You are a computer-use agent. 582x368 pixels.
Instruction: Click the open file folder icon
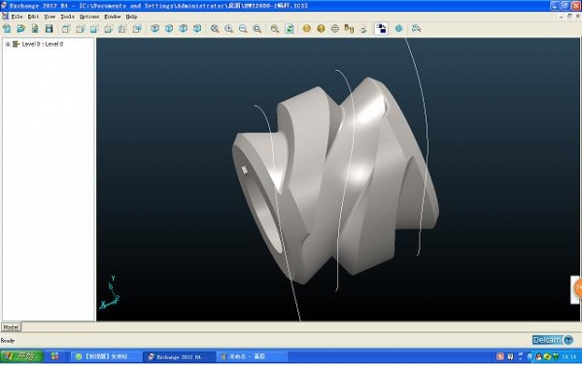tap(20, 28)
